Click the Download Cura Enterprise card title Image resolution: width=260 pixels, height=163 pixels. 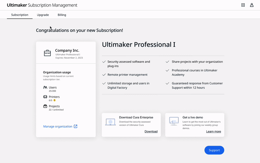tap(136, 117)
